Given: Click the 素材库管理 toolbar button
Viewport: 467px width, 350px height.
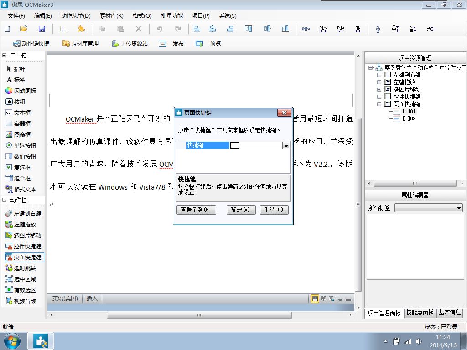Looking at the screenshot, I should tap(80, 44).
